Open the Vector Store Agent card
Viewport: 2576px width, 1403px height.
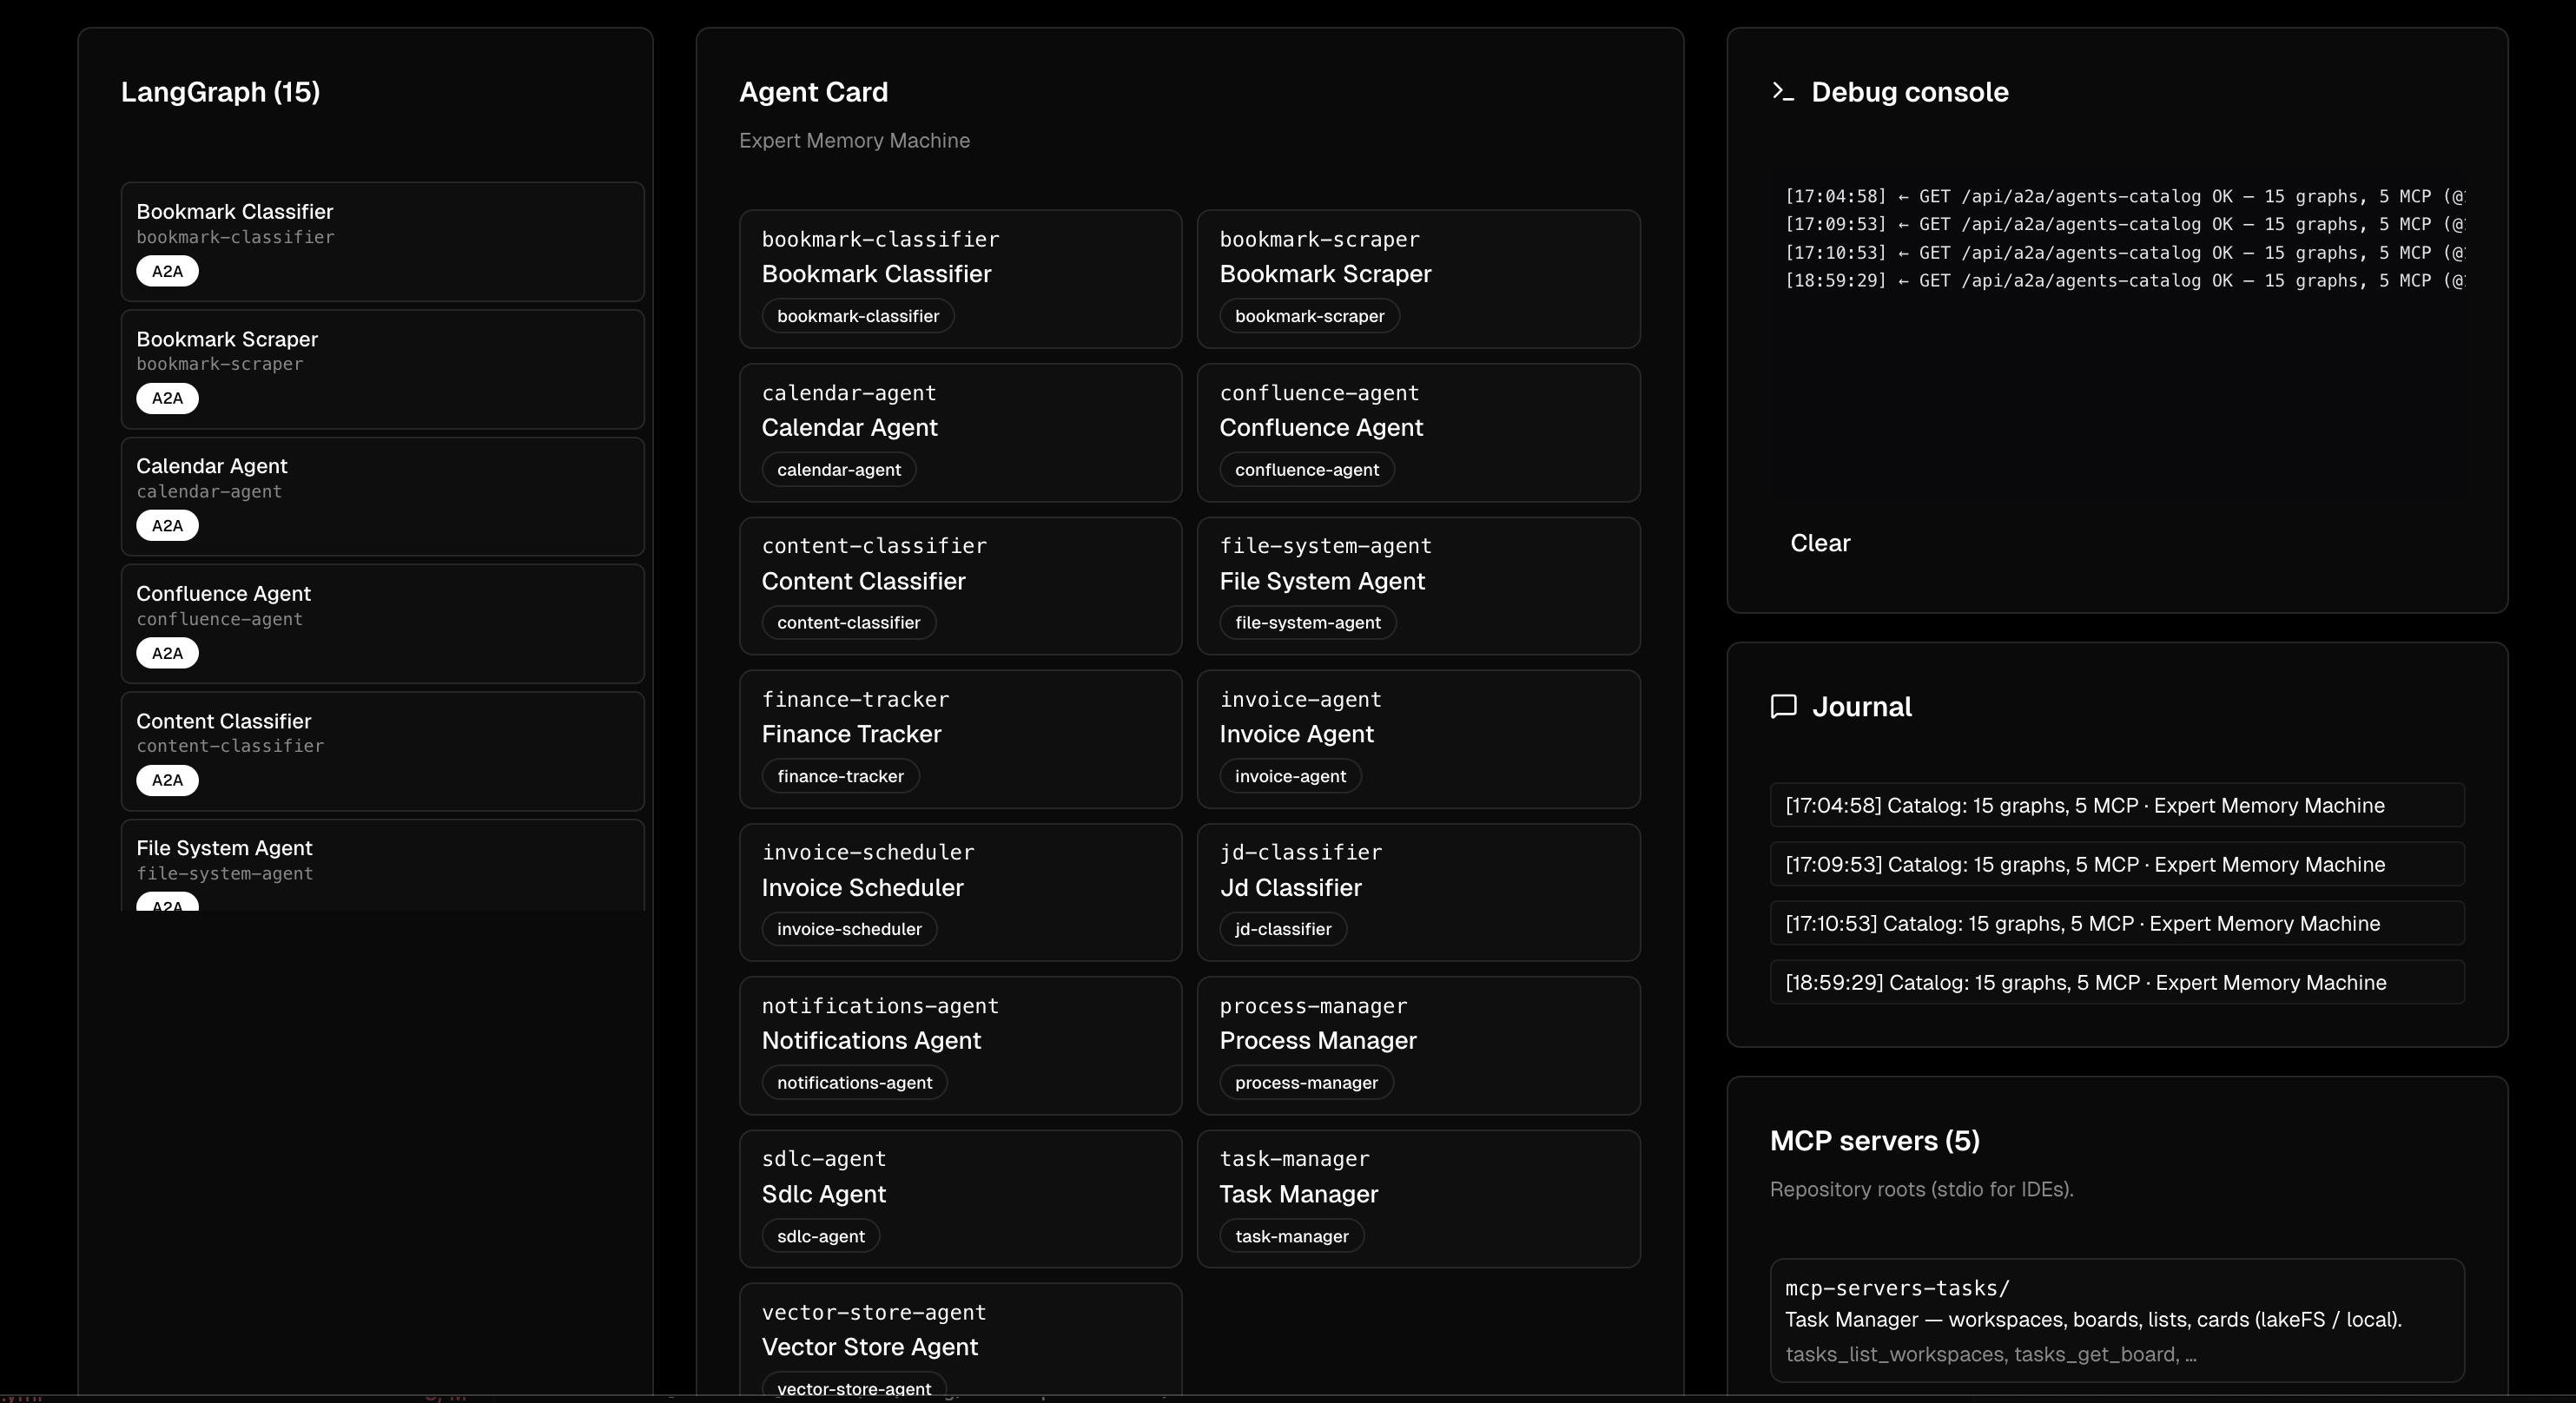click(959, 1339)
